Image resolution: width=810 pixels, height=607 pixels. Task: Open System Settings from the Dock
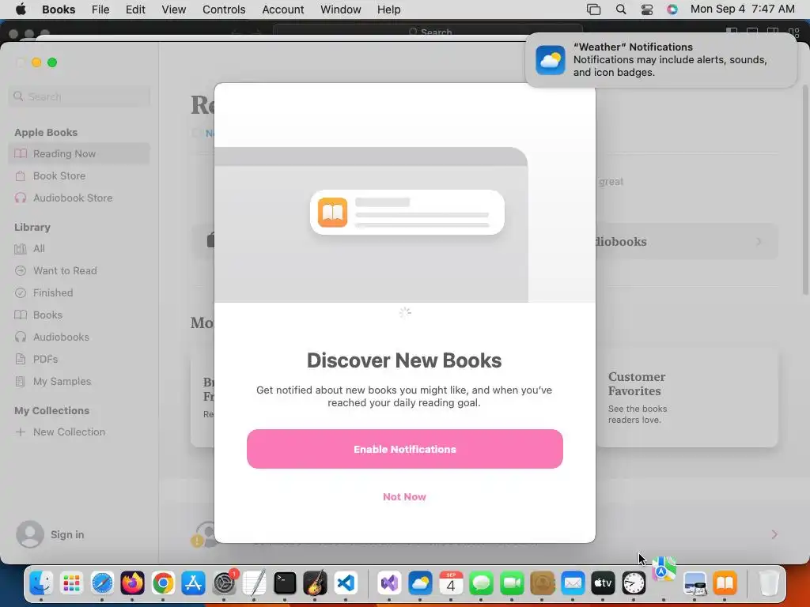click(x=224, y=583)
